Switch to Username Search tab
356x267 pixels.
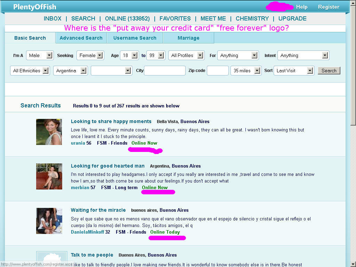[x=135, y=38]
